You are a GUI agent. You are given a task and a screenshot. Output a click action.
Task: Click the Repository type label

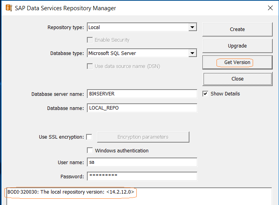[66, 27]
